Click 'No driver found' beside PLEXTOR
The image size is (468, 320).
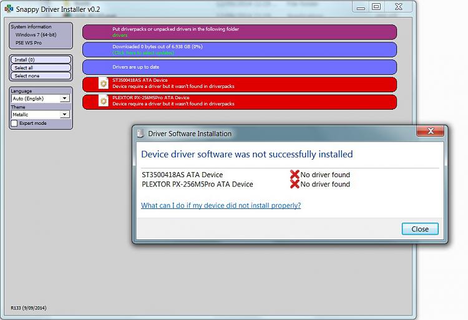click(x=325, y=184)
